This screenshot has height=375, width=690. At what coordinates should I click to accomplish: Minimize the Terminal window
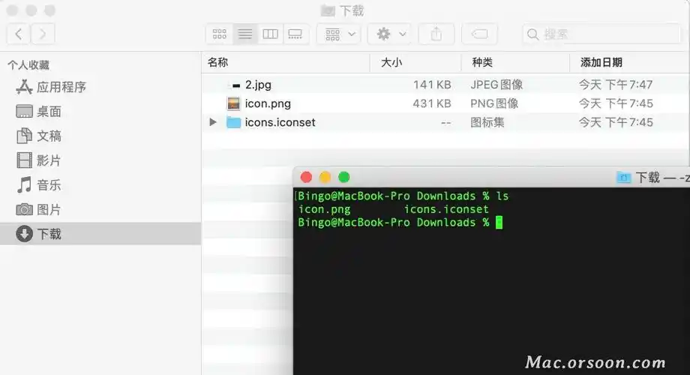click(x=325, y=178)
